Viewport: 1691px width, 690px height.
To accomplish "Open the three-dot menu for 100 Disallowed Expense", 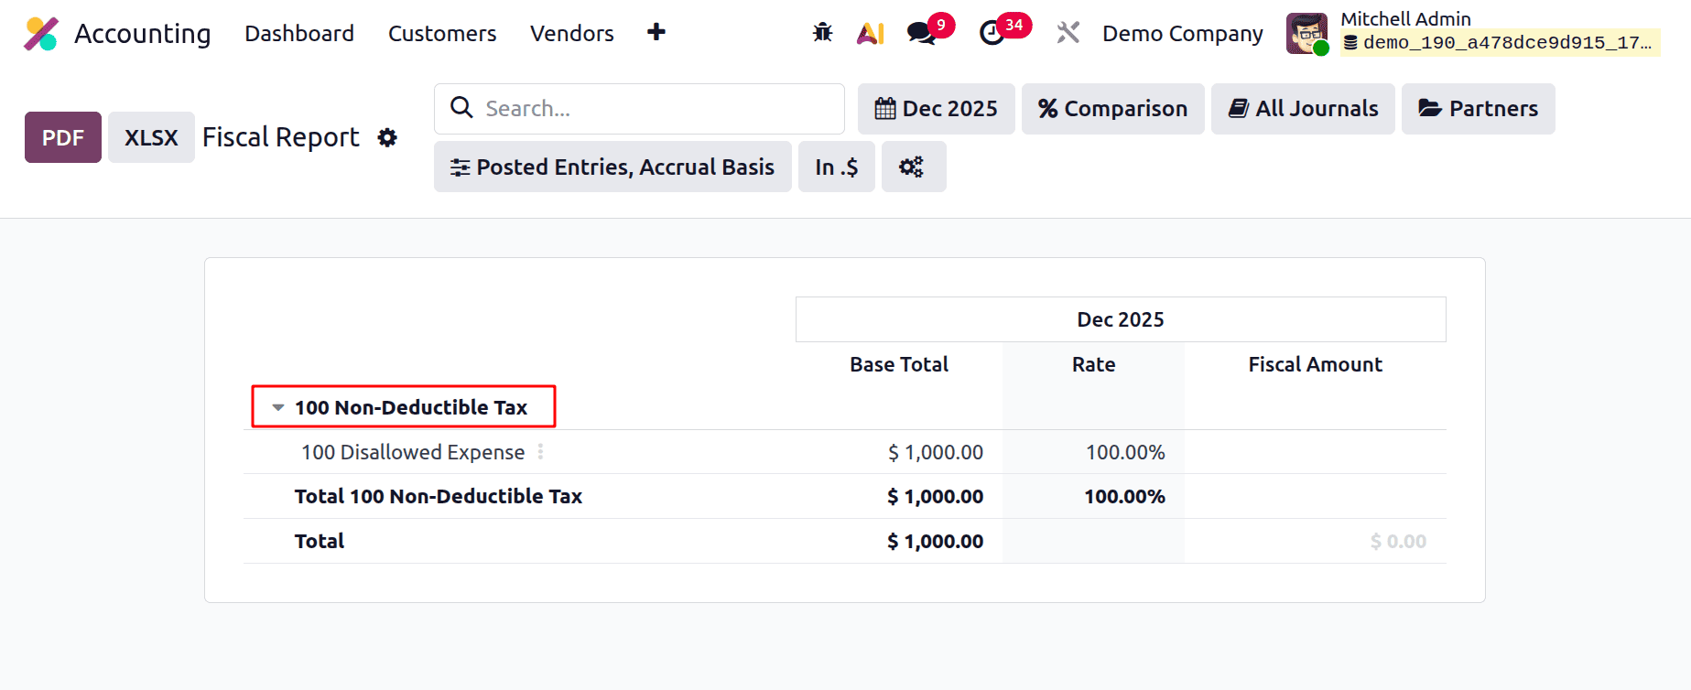I will [541, 452].
